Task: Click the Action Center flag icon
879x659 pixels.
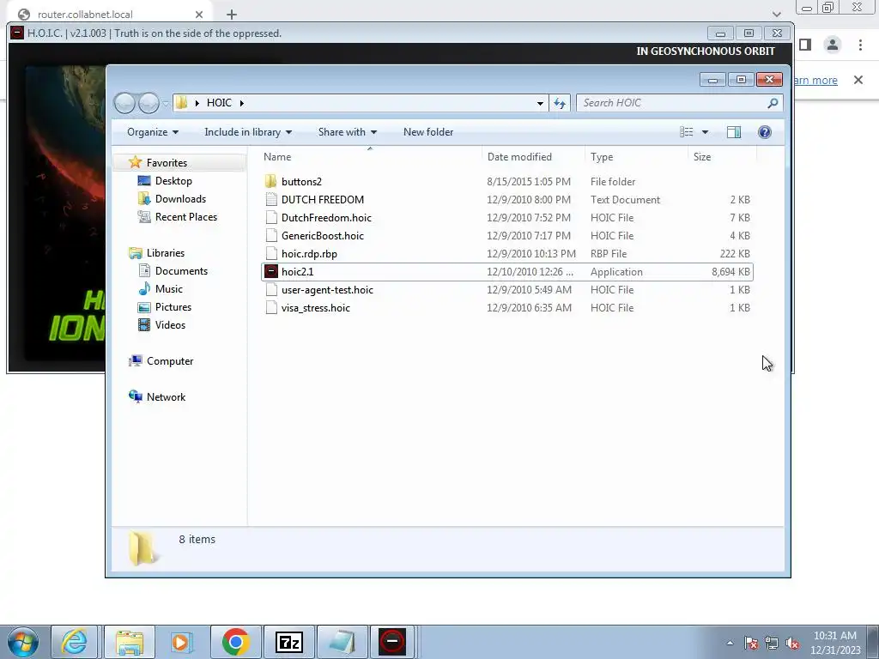Action: pos(750,644)
